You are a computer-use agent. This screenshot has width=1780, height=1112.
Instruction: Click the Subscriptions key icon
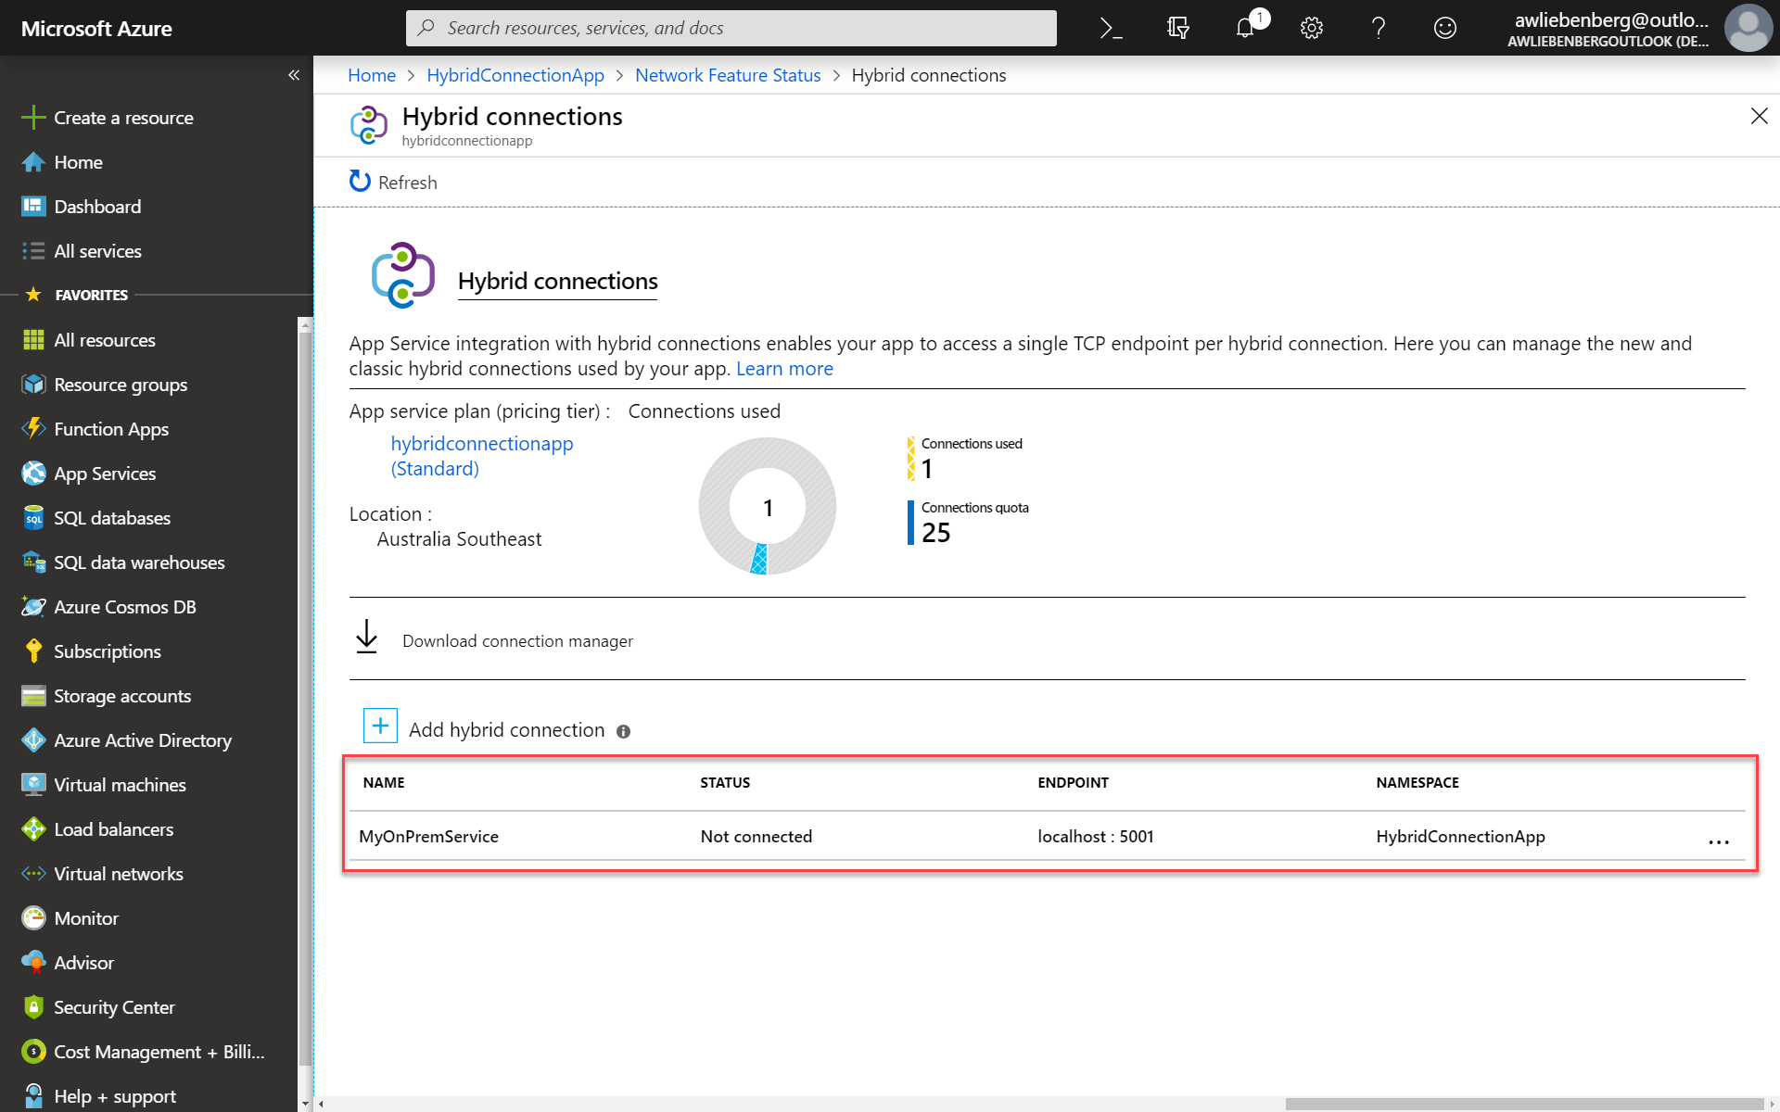(33, 651)
